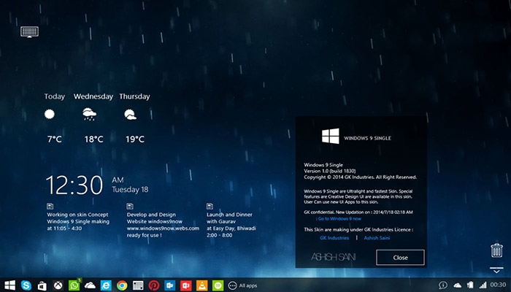Image resolution: width=511 pixels, height=292 pixels.
Task: Open the note icon above Launch and Dinner
Action: click(210, 206)
